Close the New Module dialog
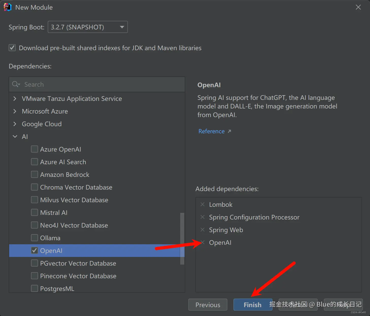 click(358, 7)
